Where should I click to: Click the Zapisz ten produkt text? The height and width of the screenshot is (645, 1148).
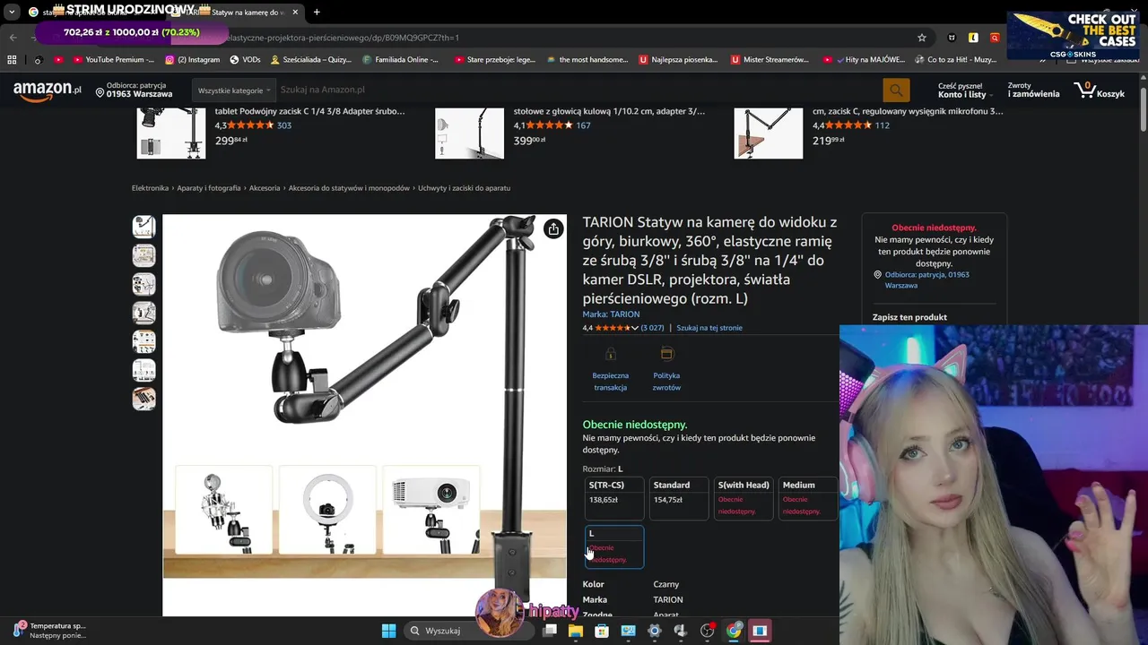click(x=909, y=317)
